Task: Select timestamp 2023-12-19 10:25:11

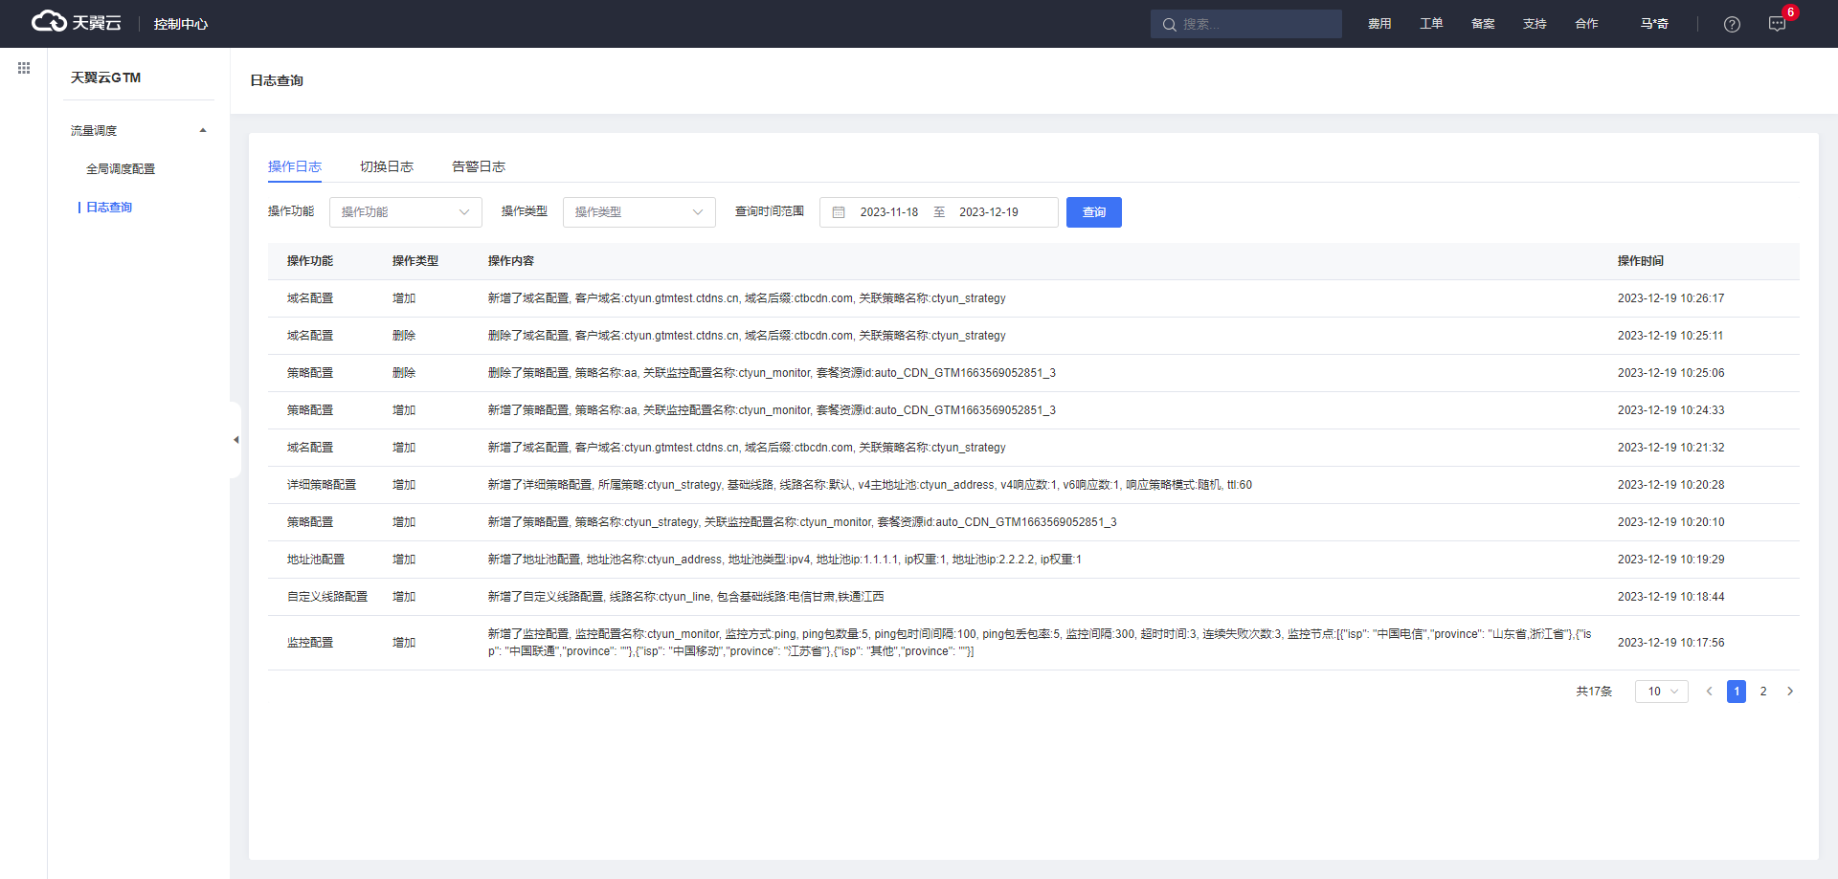Action: 1671,336
